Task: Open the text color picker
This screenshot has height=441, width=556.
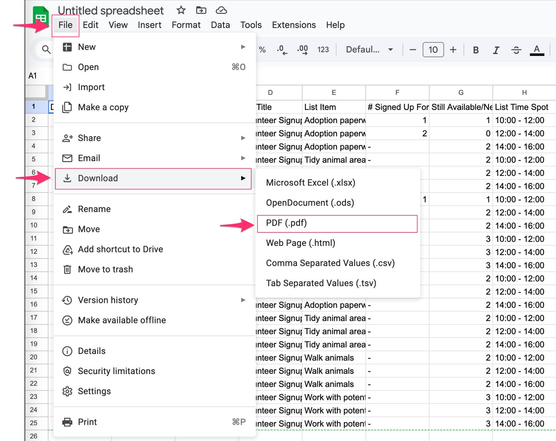Action: pyautogui.click(x=537, y=50)
